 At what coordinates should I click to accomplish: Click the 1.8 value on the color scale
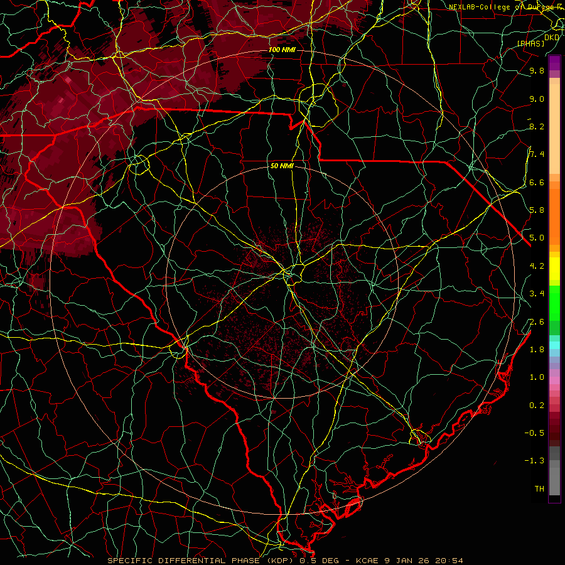coord(537,350)
